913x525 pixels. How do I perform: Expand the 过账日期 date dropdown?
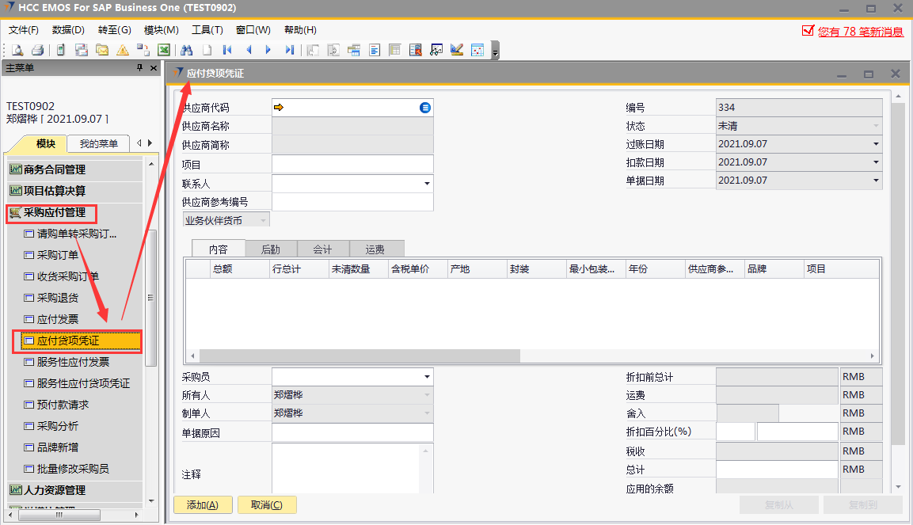(876, 144)
